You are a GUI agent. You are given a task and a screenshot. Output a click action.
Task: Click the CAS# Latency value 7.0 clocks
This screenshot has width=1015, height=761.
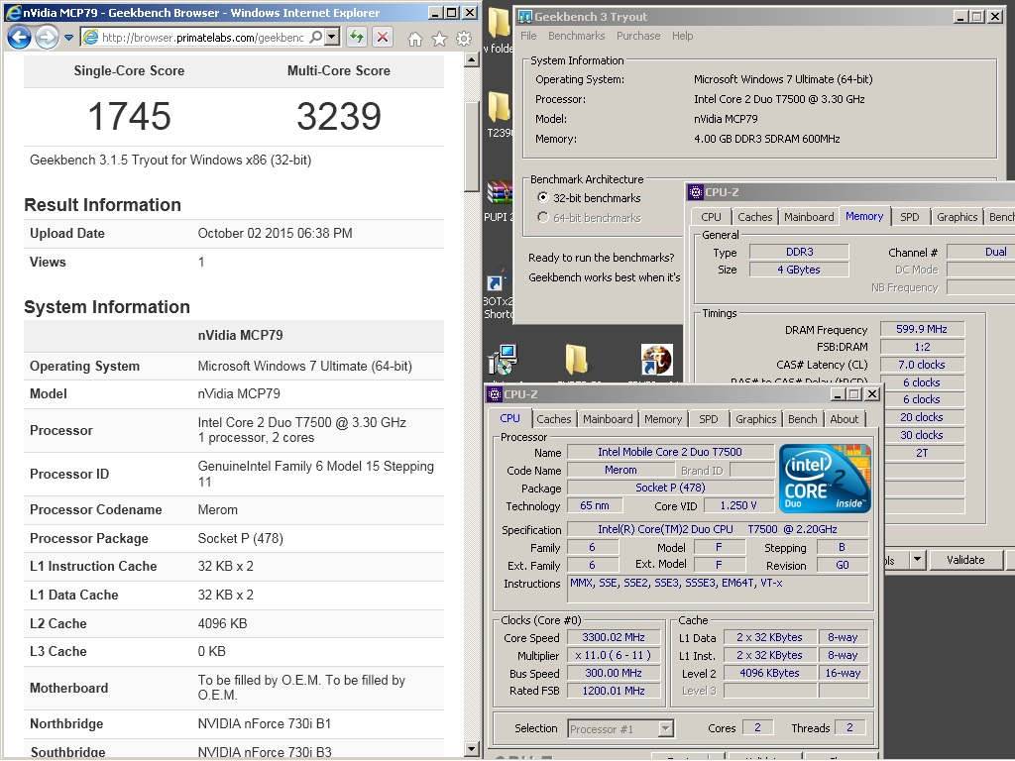click(x=922, y=365)
